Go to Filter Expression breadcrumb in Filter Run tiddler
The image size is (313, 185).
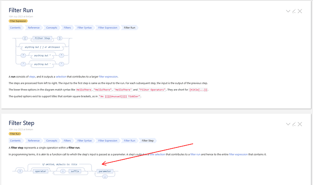[108, 28]
